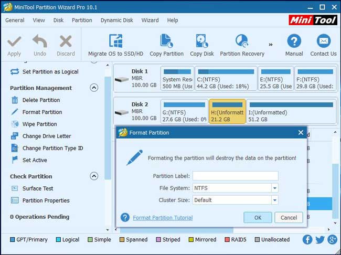This screenshot has width=341, height=255.
Task: Select H: Unformatted partition block
Action: coord(227,112)
